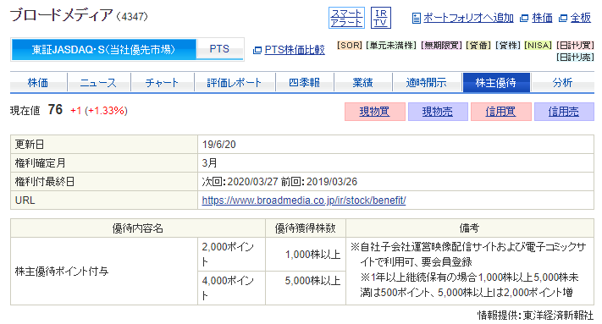This screenshot has width=602, height=324.
Task: Click the [SOR] tag
Action: point(350,45)
